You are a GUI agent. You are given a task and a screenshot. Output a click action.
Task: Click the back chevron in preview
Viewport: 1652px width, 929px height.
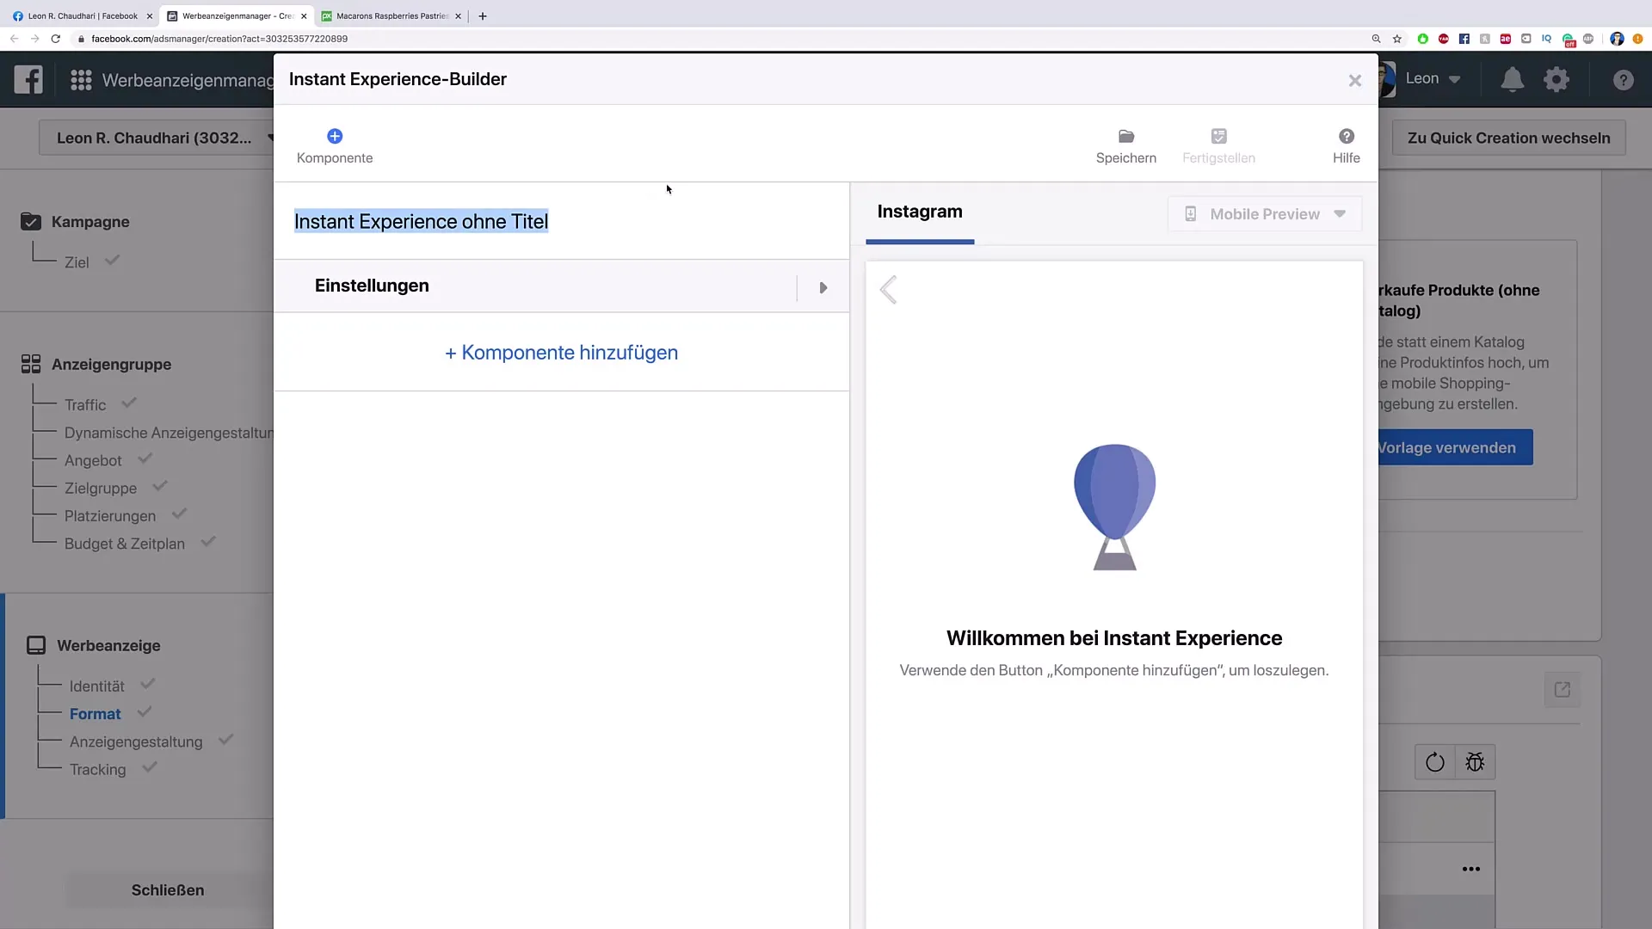pyautogui.click(x=889, y=290)
